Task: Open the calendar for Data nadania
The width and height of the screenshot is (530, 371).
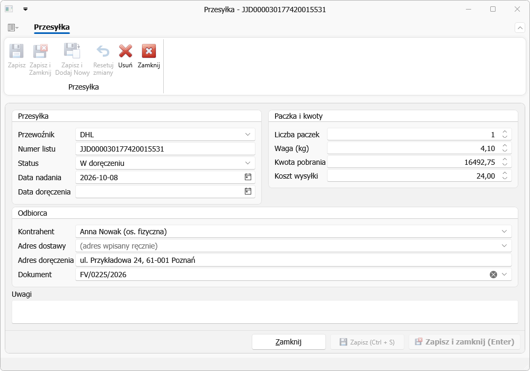Action: (248, 177)
